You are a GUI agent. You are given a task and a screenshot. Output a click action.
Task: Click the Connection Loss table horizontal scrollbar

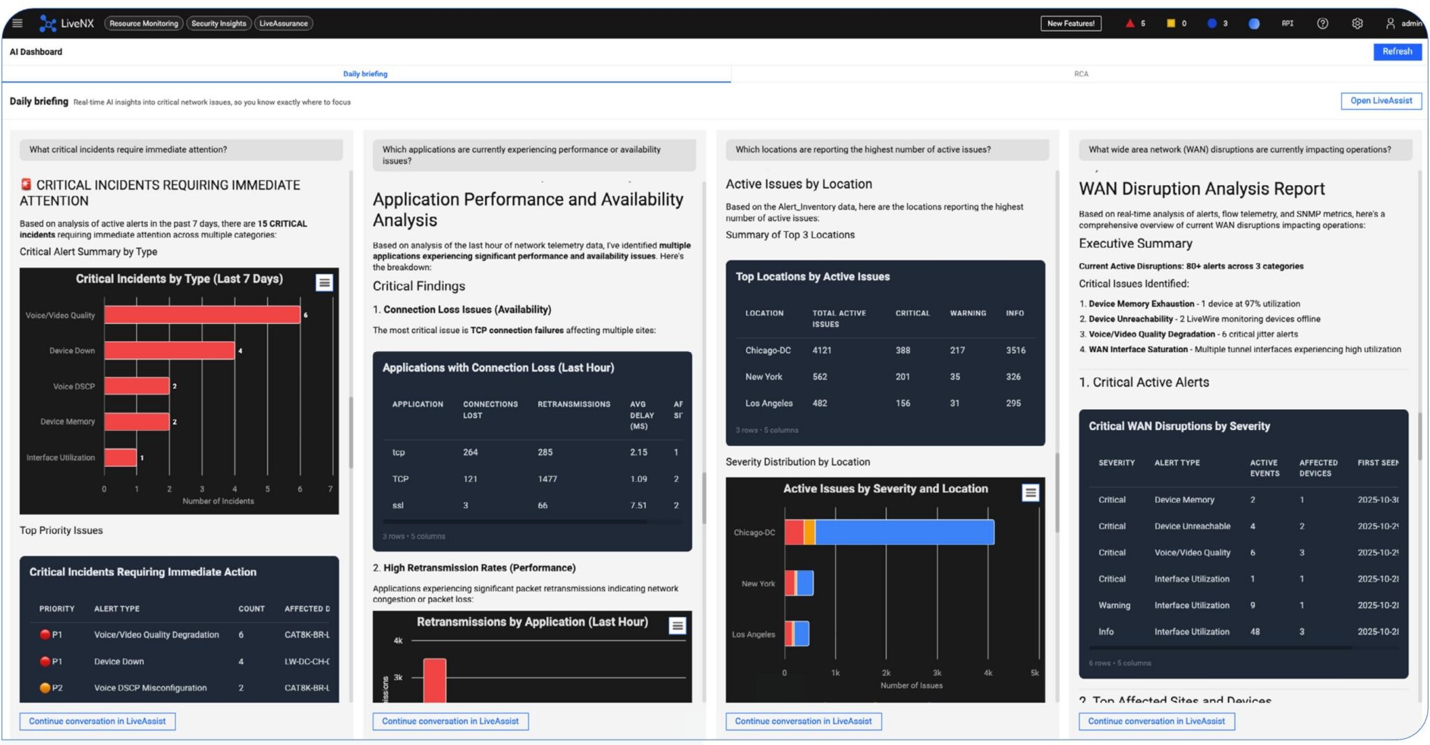(515, 522)
